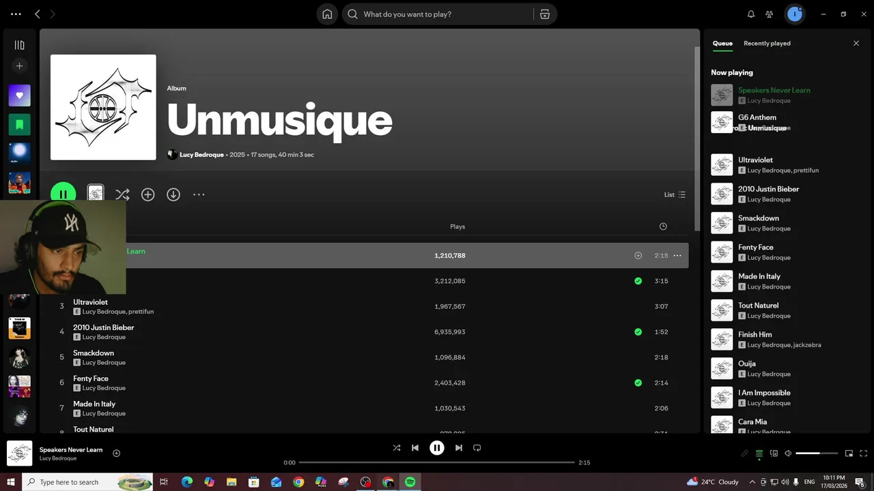
Task: Pause playback in the bottom player
Action: tap(437, 448)
